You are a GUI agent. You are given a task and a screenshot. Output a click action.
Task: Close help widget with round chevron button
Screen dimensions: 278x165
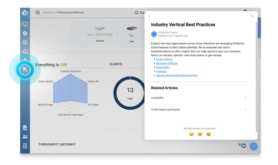pyautogui.click(x=254, y=146)
